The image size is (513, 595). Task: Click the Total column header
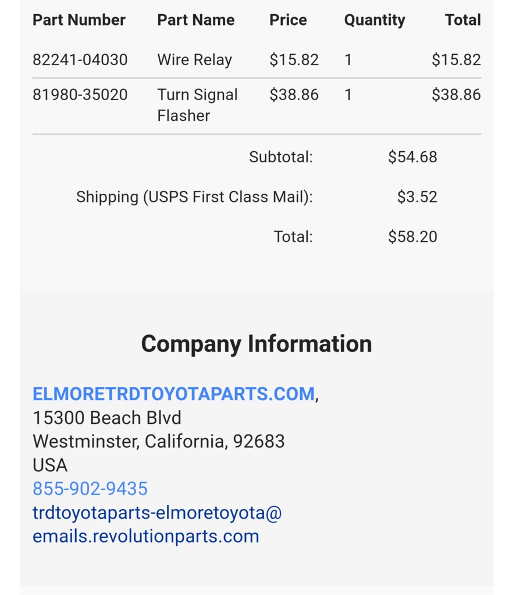[463, 20]
